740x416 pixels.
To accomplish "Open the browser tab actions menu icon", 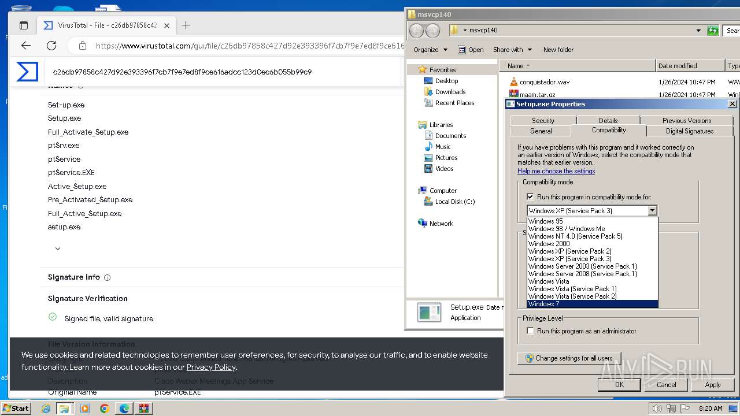I will (x=24, y=25).
